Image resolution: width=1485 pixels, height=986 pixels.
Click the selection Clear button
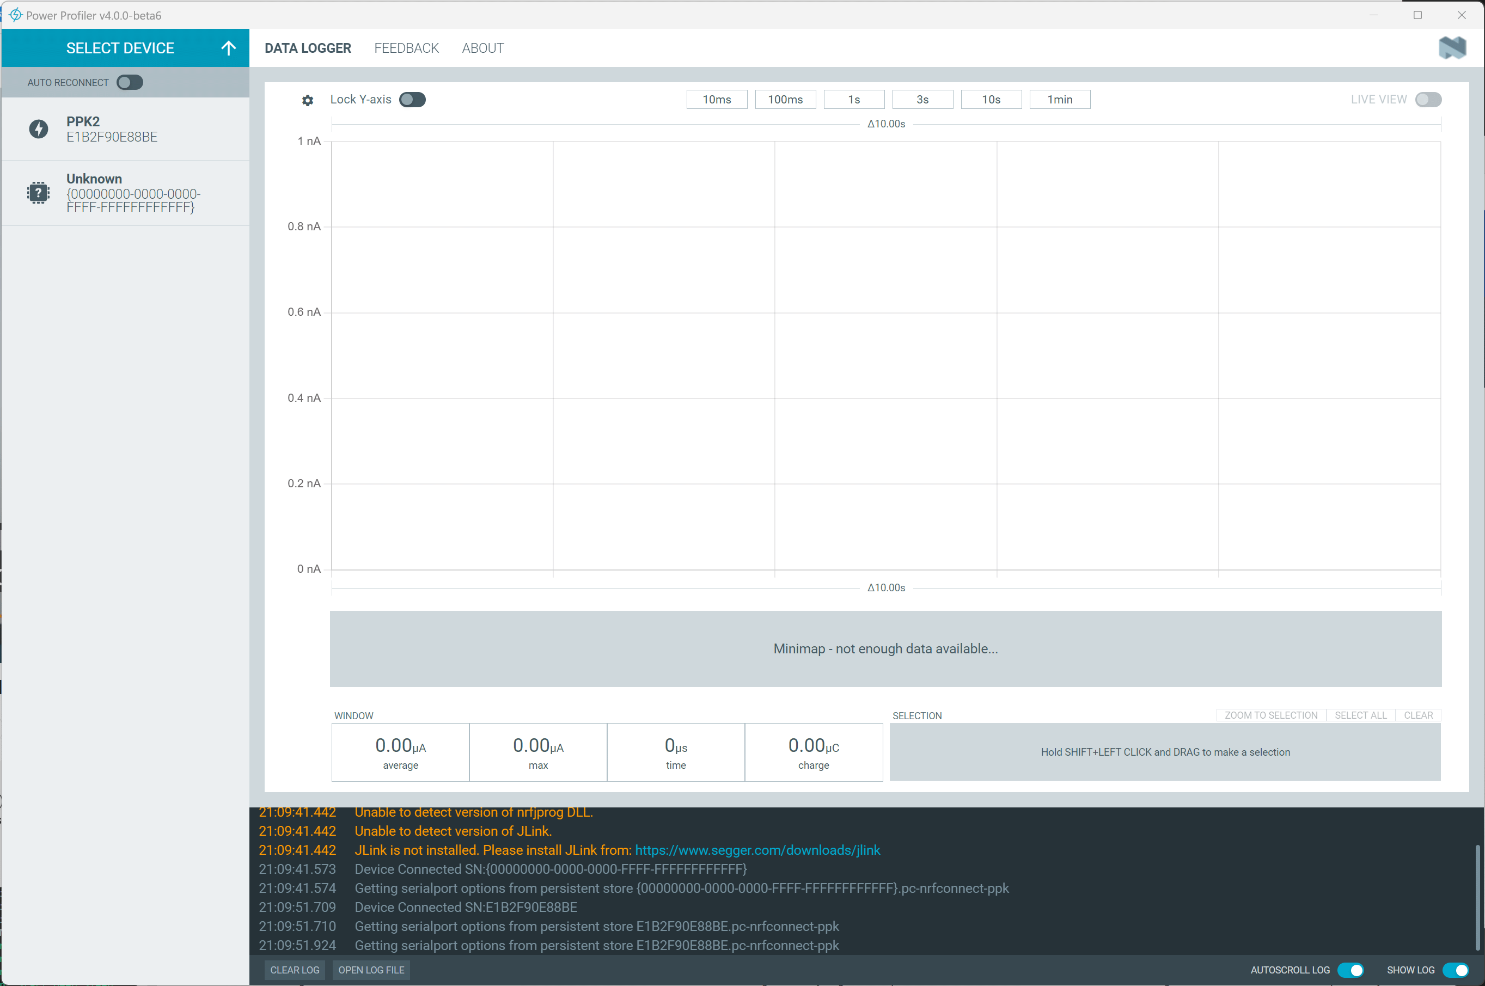1417,715
